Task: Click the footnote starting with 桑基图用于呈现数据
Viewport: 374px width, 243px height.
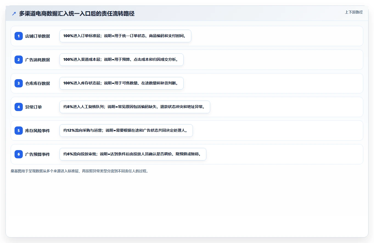Action: (80, 171)
